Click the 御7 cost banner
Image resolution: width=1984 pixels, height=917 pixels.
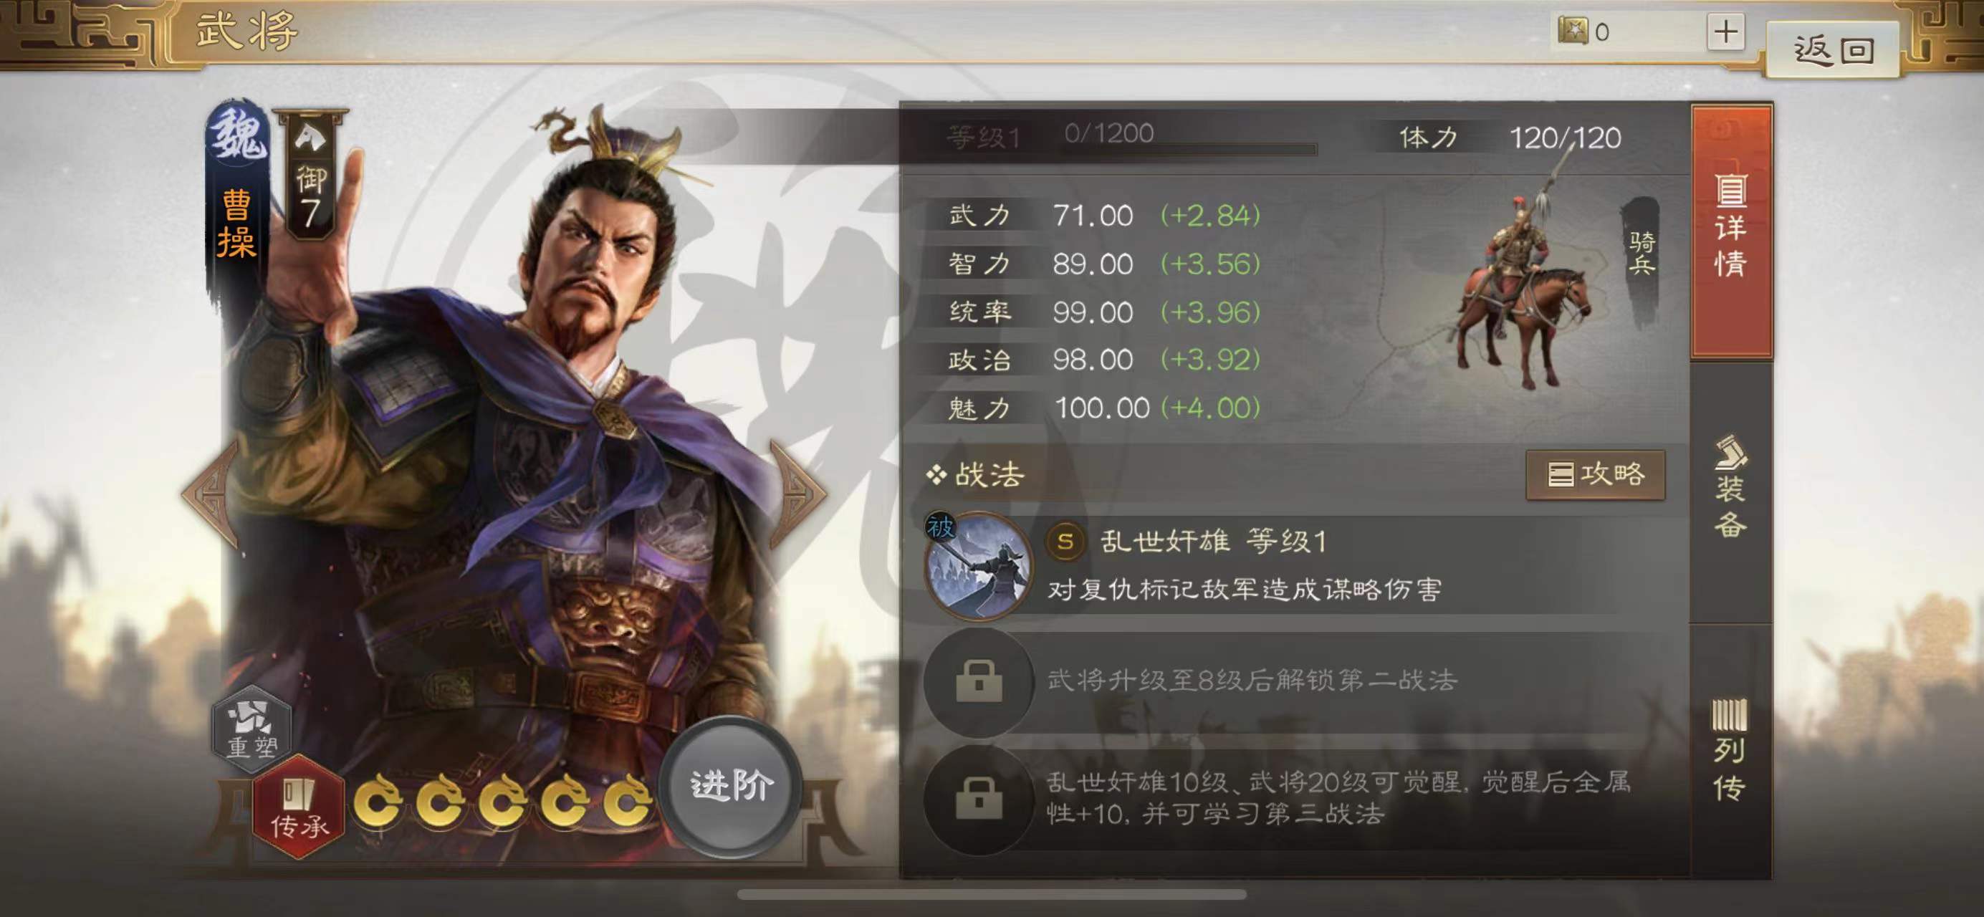[310, 175]
